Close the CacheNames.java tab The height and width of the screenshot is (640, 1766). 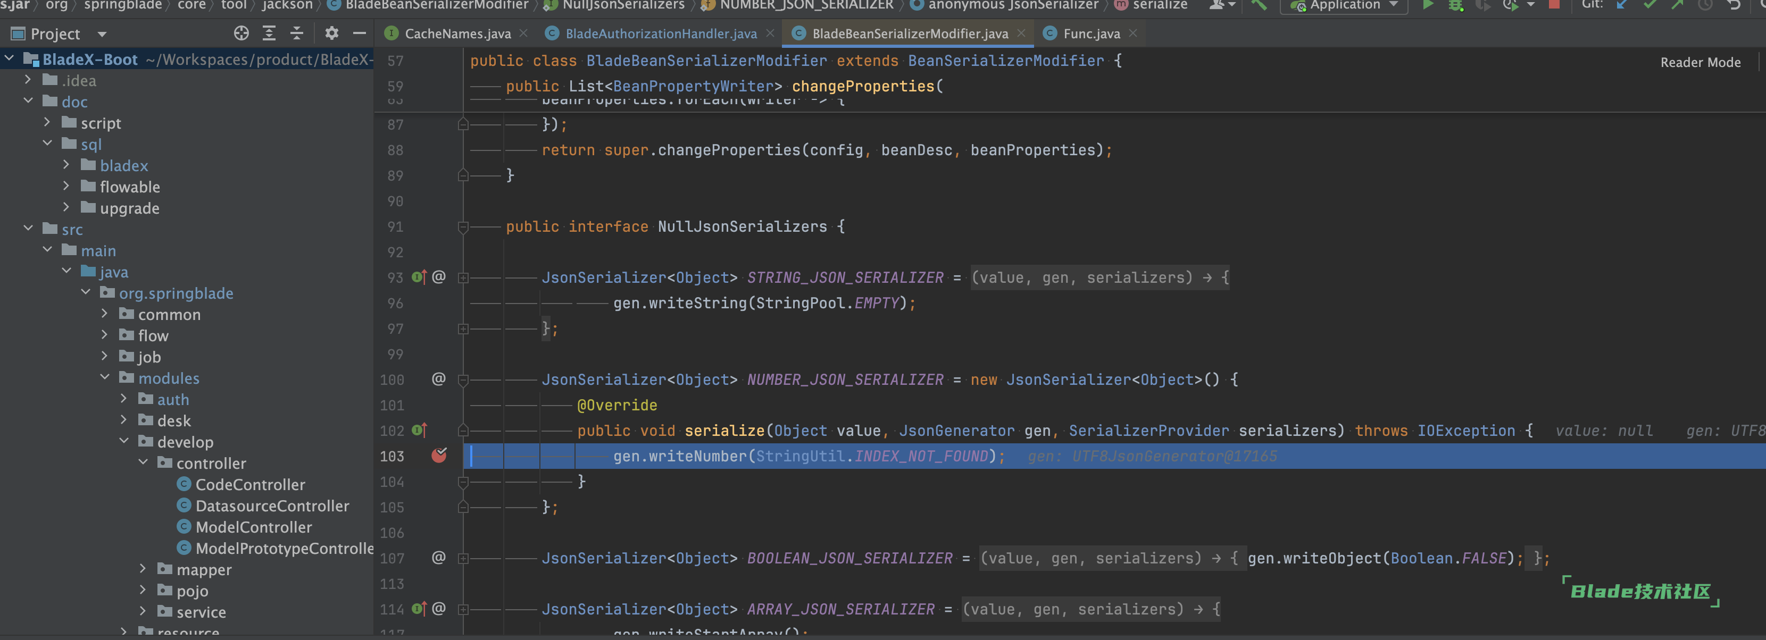[x=524, y=33]
